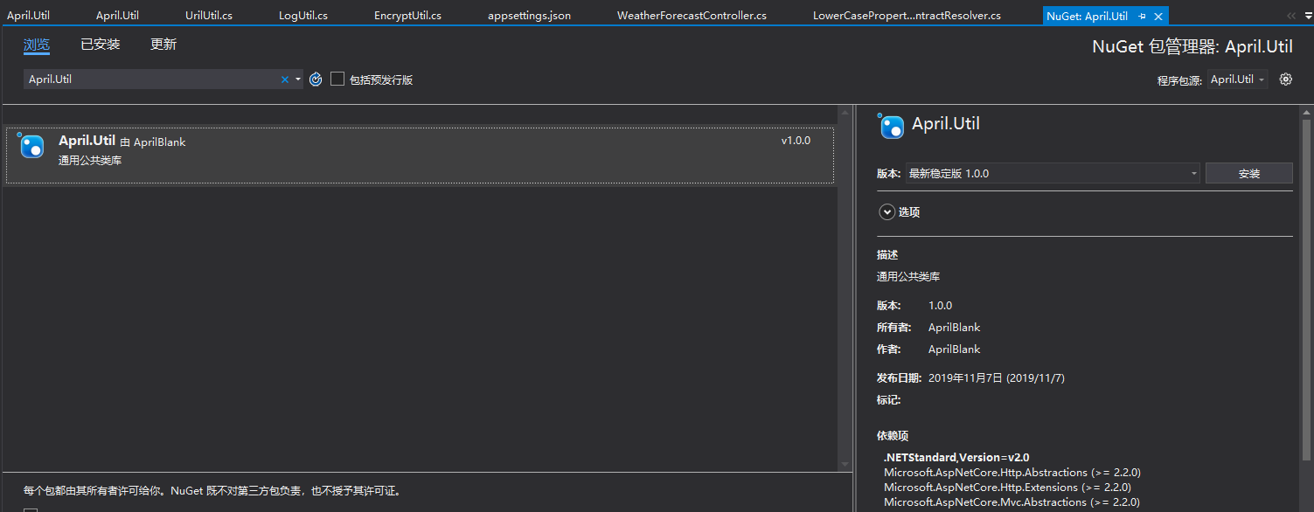1314x512 pixels.
Task: Open NuGet package source settings gear
Action: pyautogui.click(x=1285, y=80)
